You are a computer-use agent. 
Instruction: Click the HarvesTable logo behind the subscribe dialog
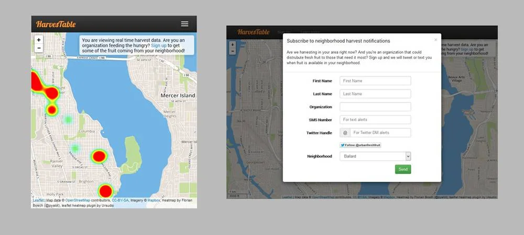coord(253,32)
